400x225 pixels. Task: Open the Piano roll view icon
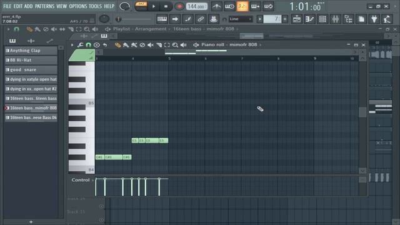tap(309, 19)
